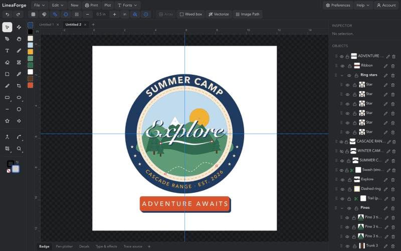
Task: Click the undo arrow
Action: (x=8, y=15)
